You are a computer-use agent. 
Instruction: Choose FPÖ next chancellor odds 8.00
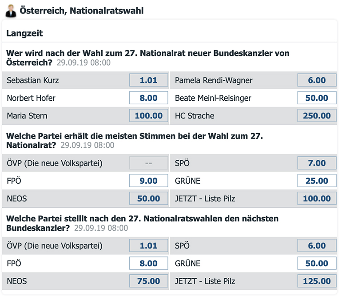click(x=148, y=263)
